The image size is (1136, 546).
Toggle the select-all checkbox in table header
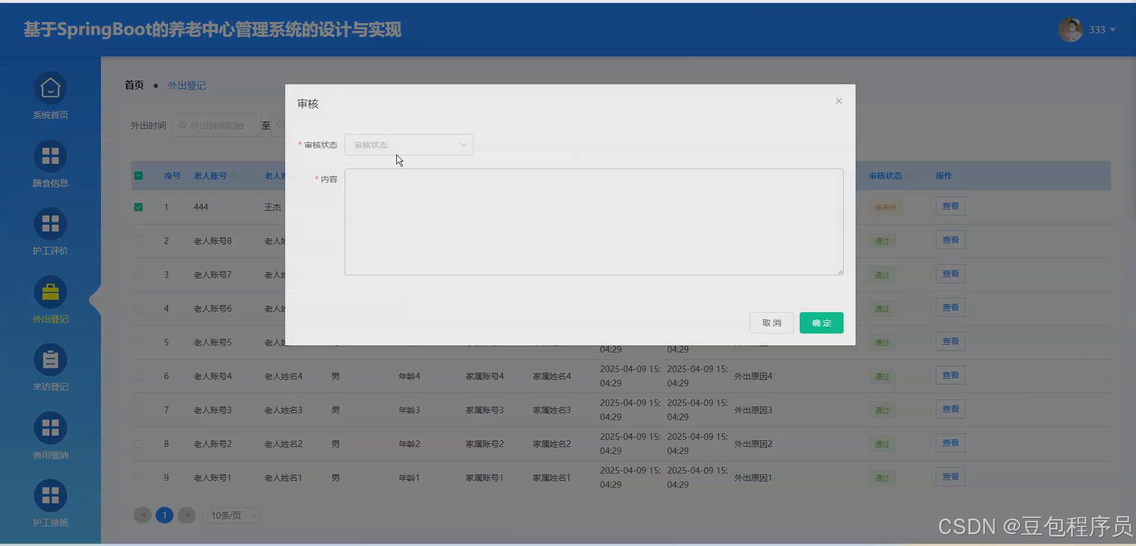(x=138, y=176)
